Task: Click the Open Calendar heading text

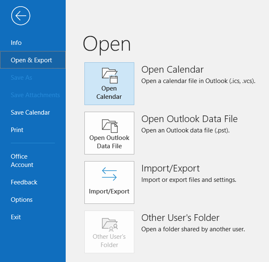Action: 173,70
